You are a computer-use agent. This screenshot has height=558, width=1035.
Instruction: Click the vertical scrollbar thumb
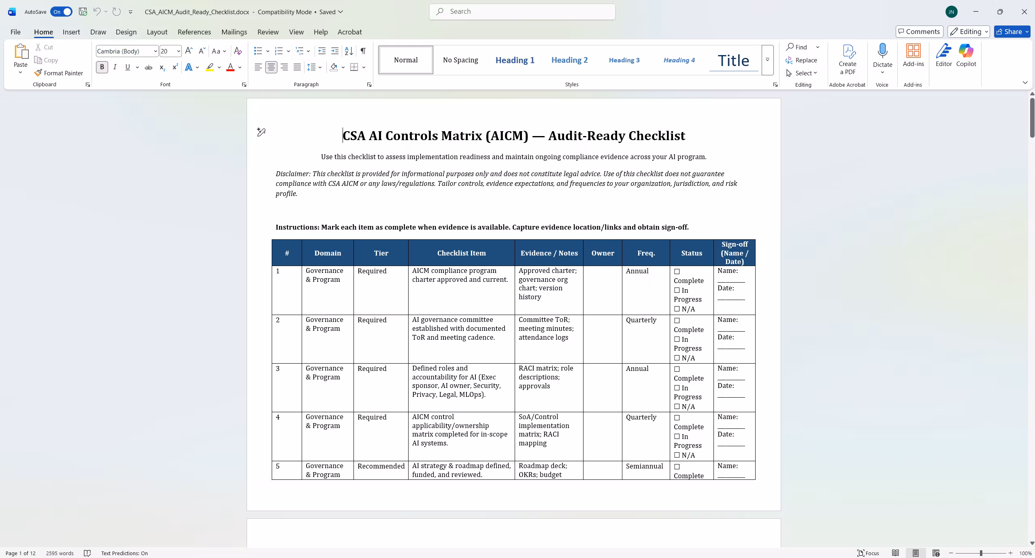point(1032,117)
